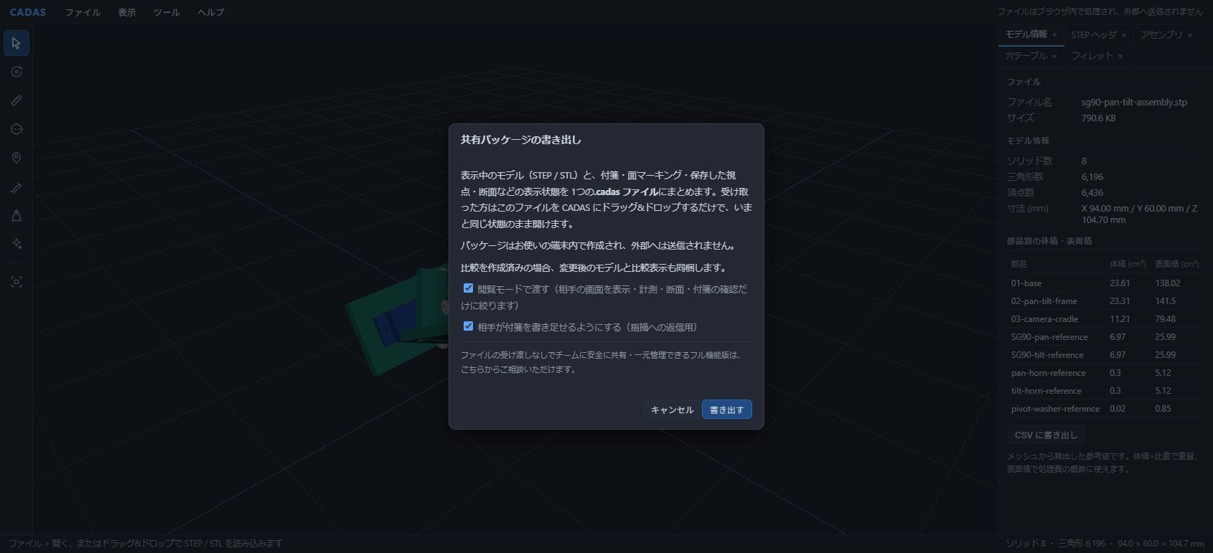This screenshot has width=1213, height=553.
Task: Switch to the 穴テーブル tab
Action: click(x=1026, y=56)
